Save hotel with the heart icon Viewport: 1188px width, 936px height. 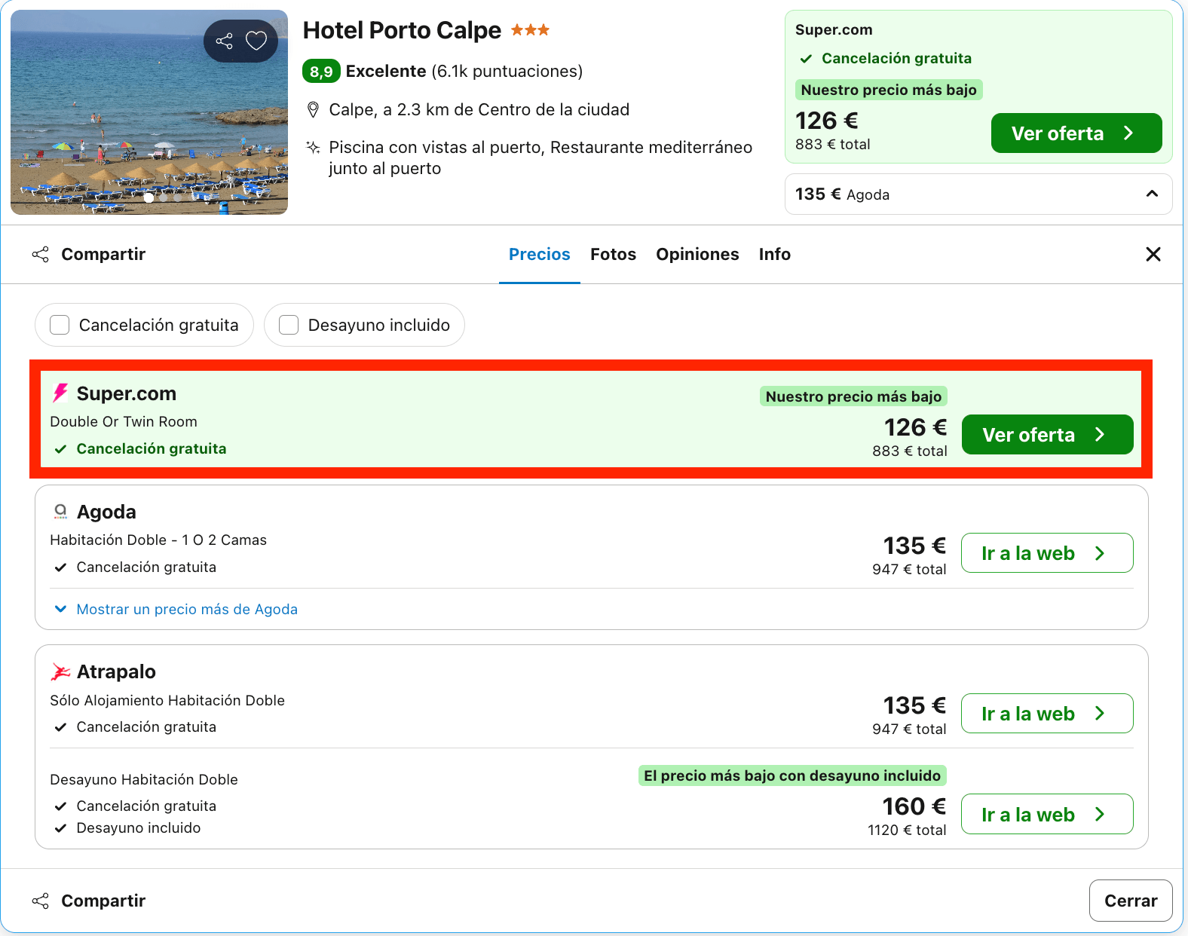click(256, 41)
